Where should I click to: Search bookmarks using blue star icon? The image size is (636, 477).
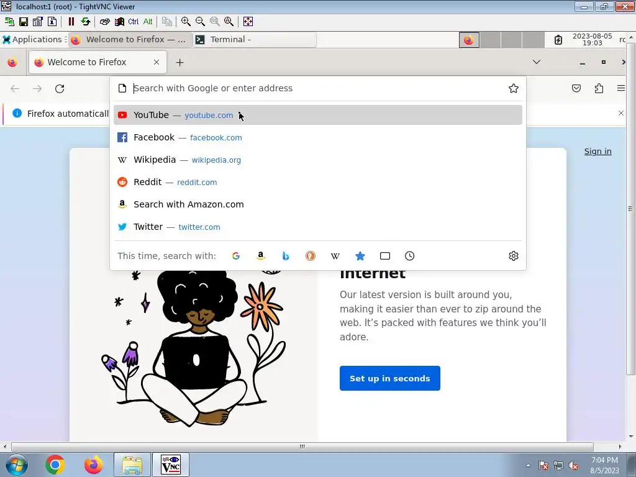coord(360,256)
